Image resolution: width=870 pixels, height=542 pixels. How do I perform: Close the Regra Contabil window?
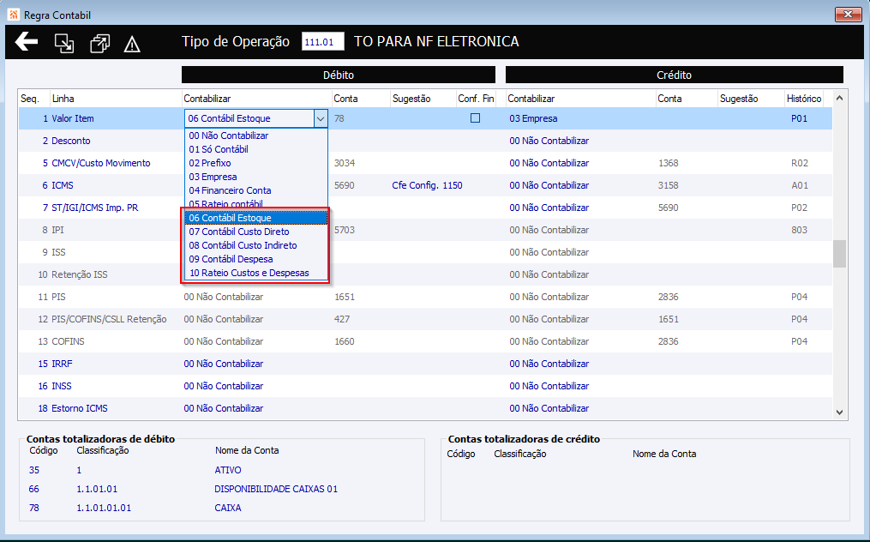[x=849, y=15]
